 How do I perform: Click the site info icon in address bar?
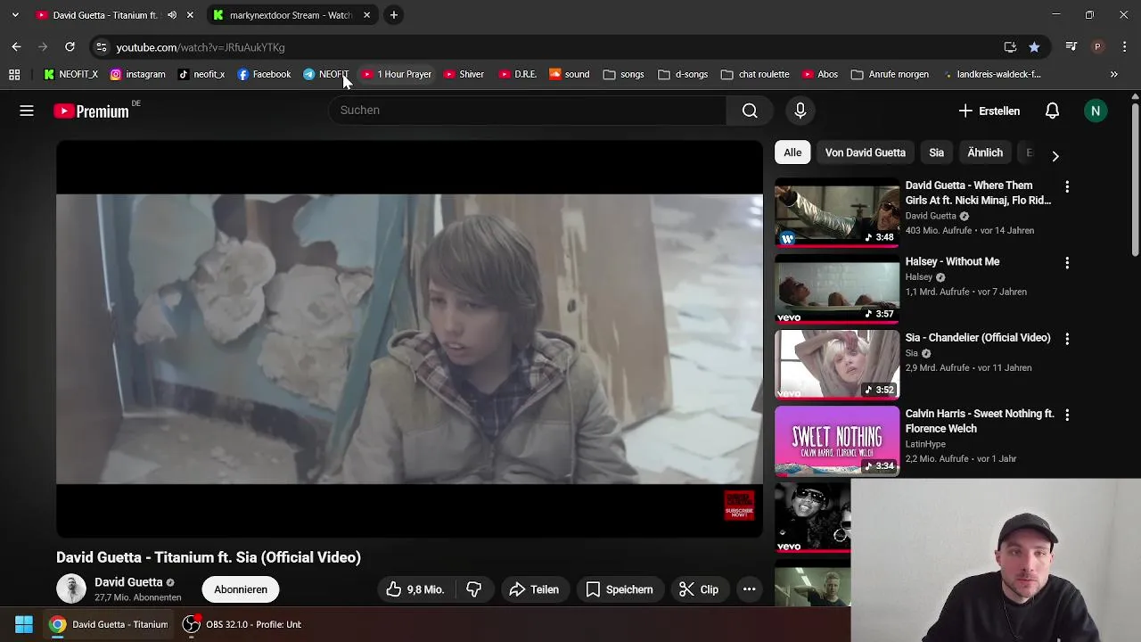click(101, 47)
